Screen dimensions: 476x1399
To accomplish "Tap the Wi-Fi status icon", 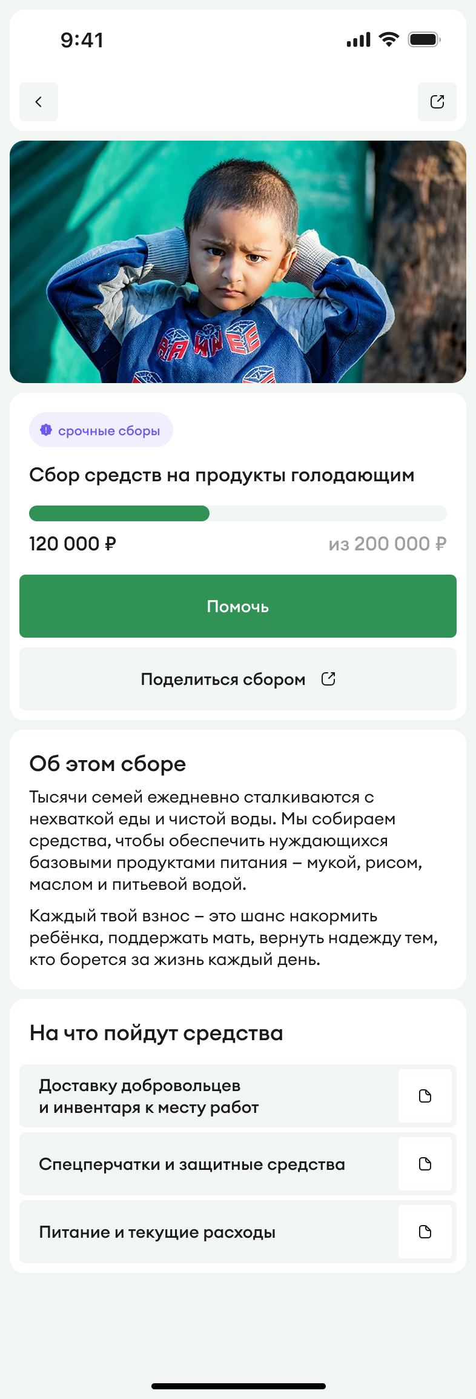I will 389,39.
